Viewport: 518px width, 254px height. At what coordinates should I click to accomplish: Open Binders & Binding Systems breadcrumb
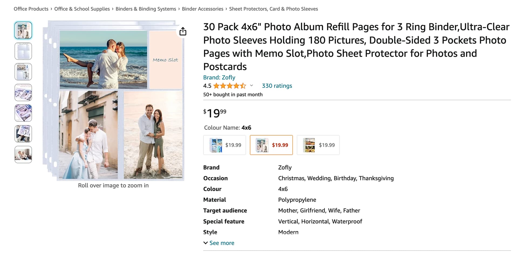click(146, 9)
